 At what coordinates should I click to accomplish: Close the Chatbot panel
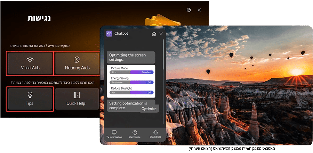click(x=161, y=34)
